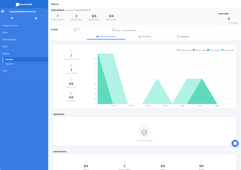Select the WiFi icon tab in sidebar
This screenshot has height=170, width=241.
(12, 18)
